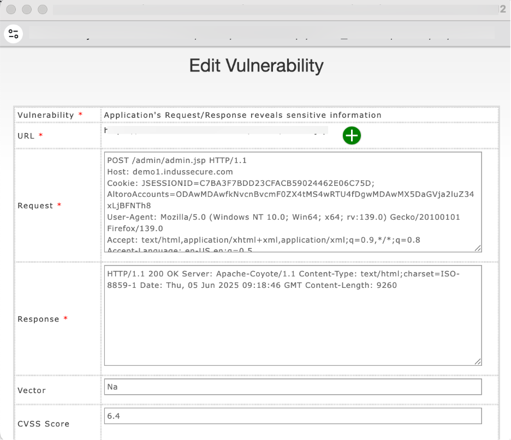The image size is (511, 440).
Task: Click the Vector field label
Action: (32, 390)
